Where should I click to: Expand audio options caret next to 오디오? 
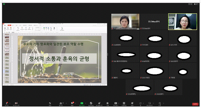tap(10, 103)
